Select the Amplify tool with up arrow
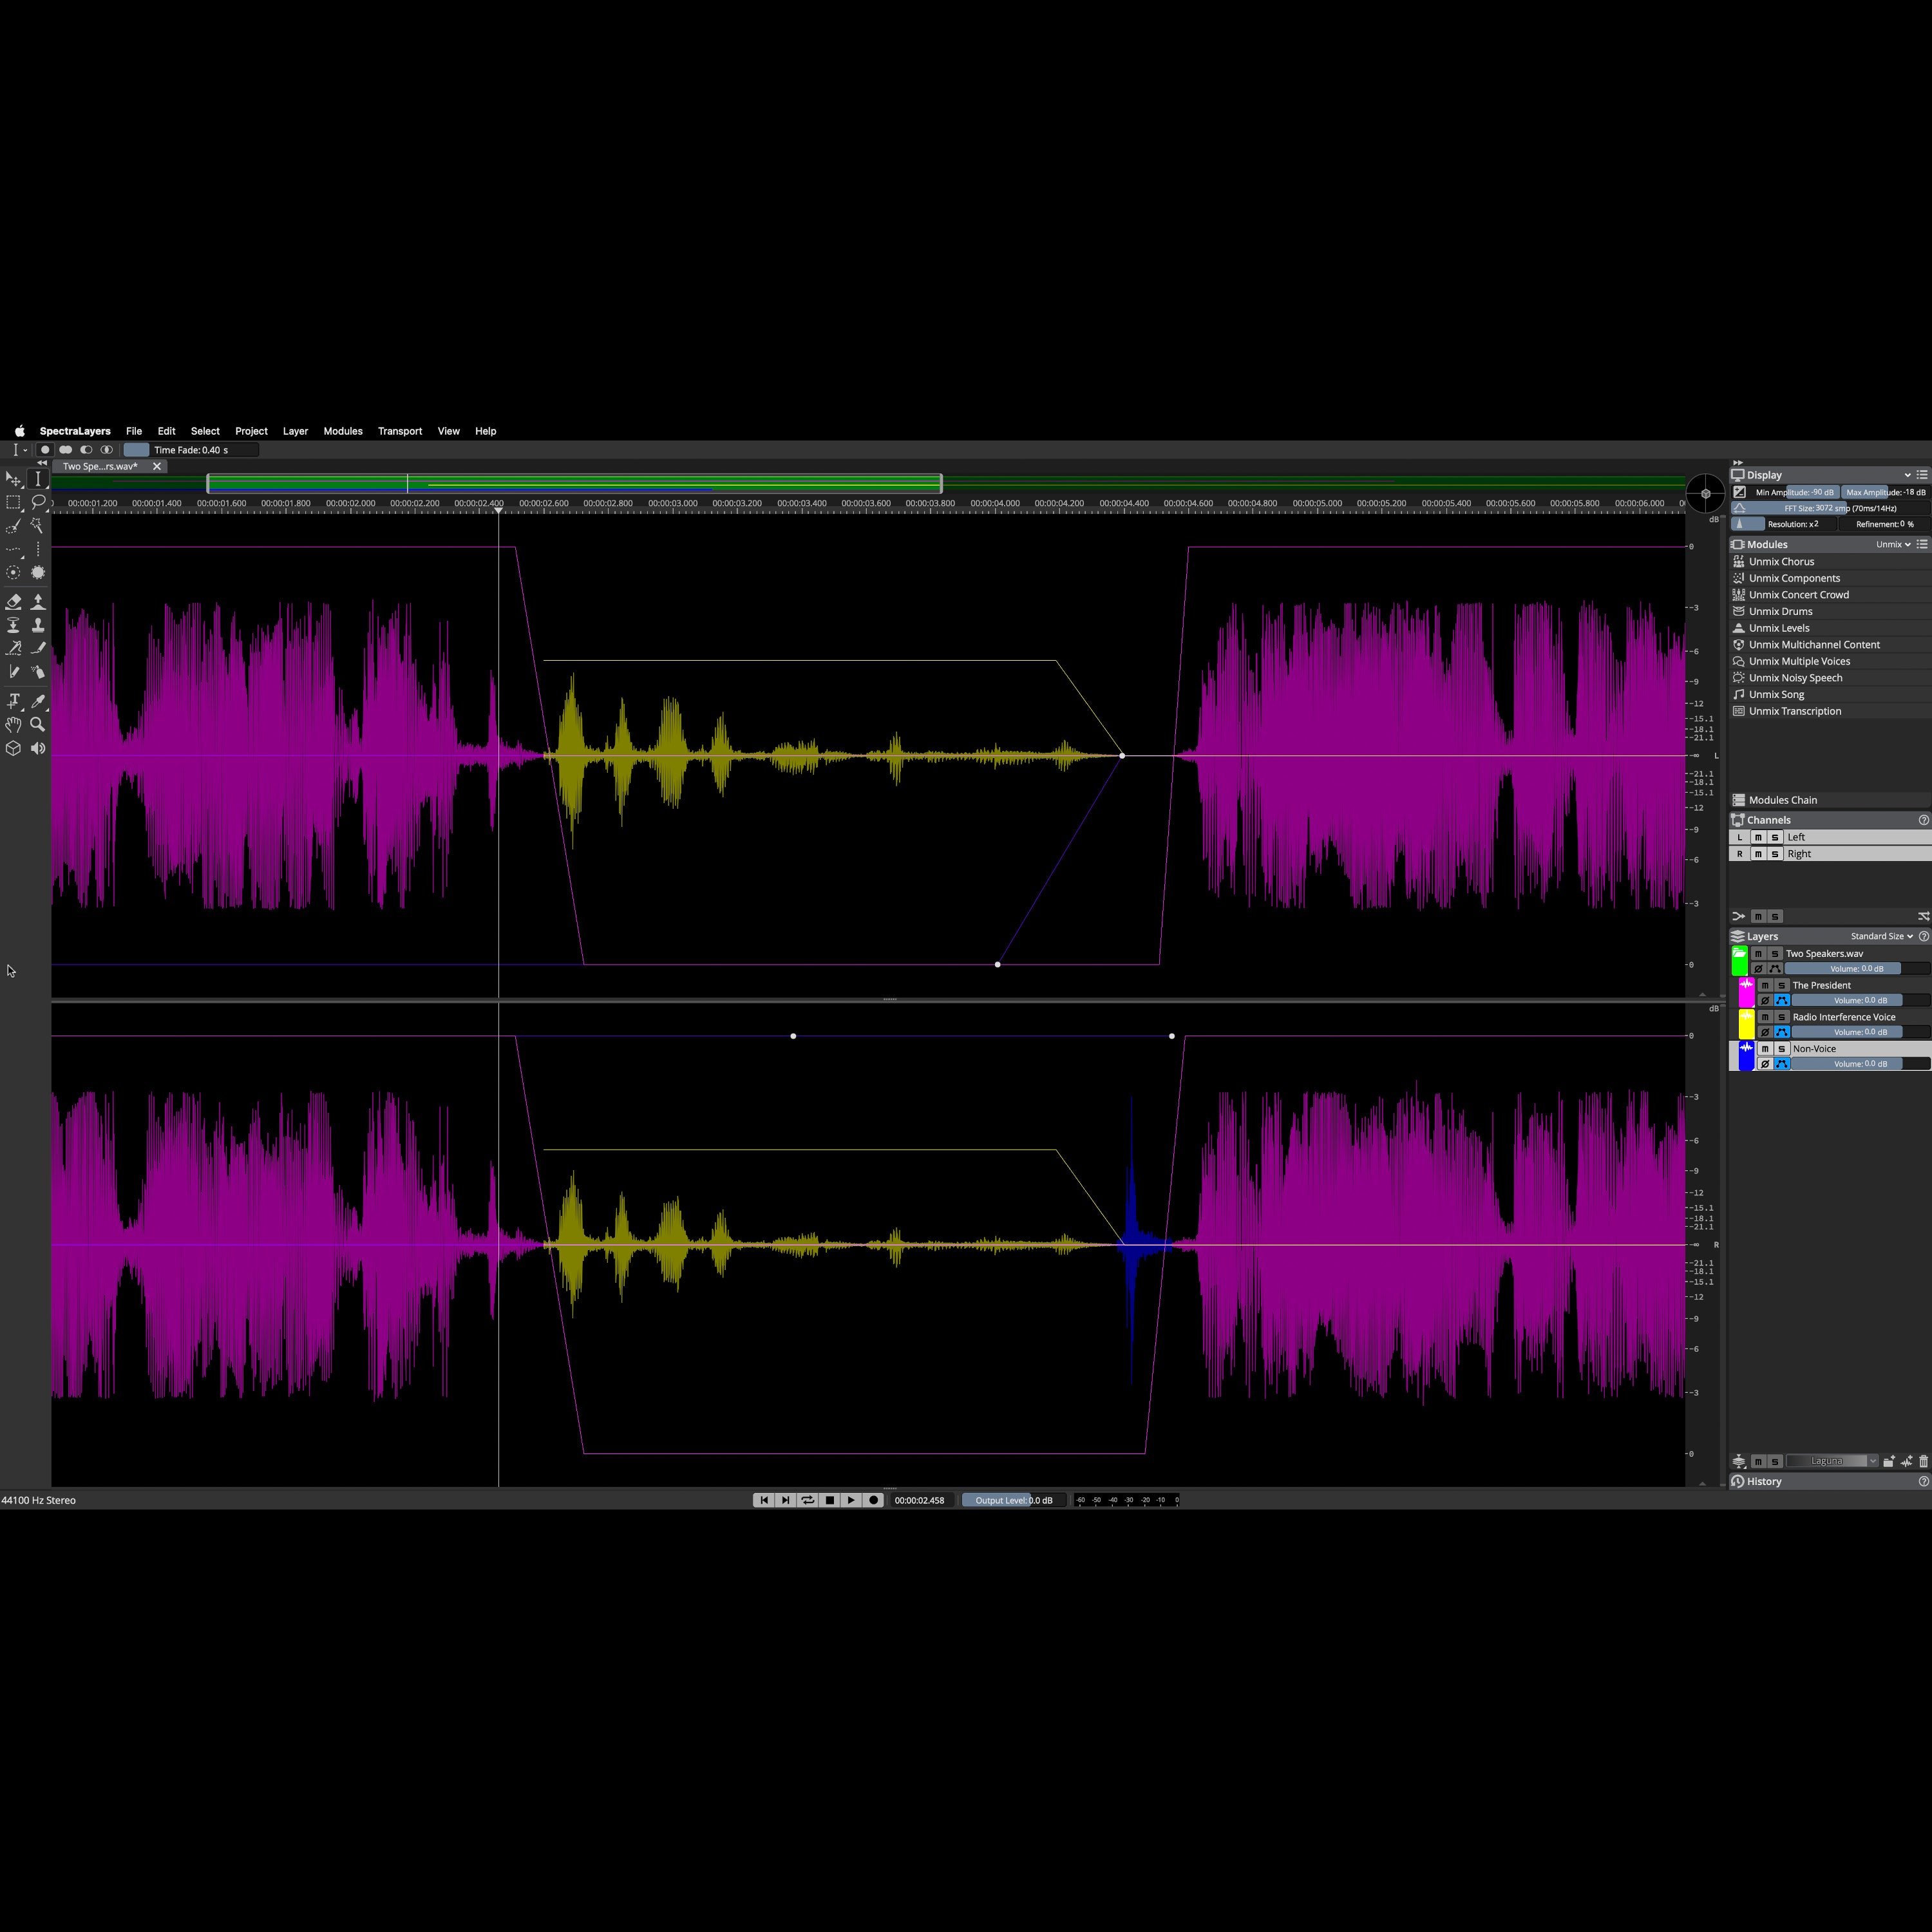 [x=38, y=601]
